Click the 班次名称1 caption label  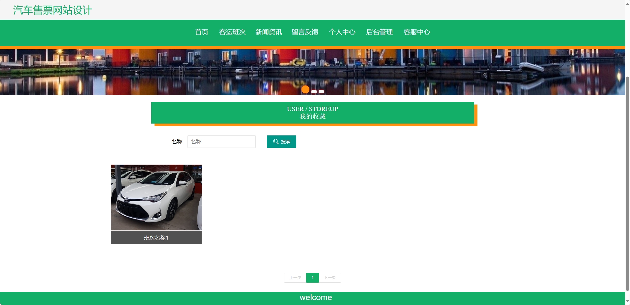[x=156, y=237]
